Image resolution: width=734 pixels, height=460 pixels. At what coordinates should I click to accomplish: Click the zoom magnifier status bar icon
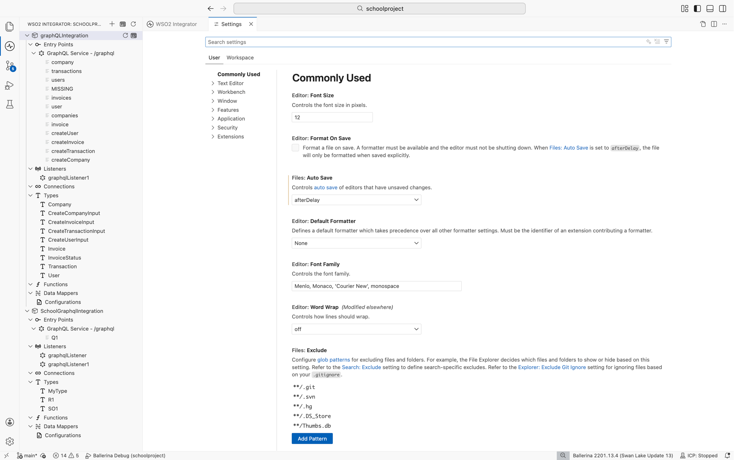coord(563,456)
